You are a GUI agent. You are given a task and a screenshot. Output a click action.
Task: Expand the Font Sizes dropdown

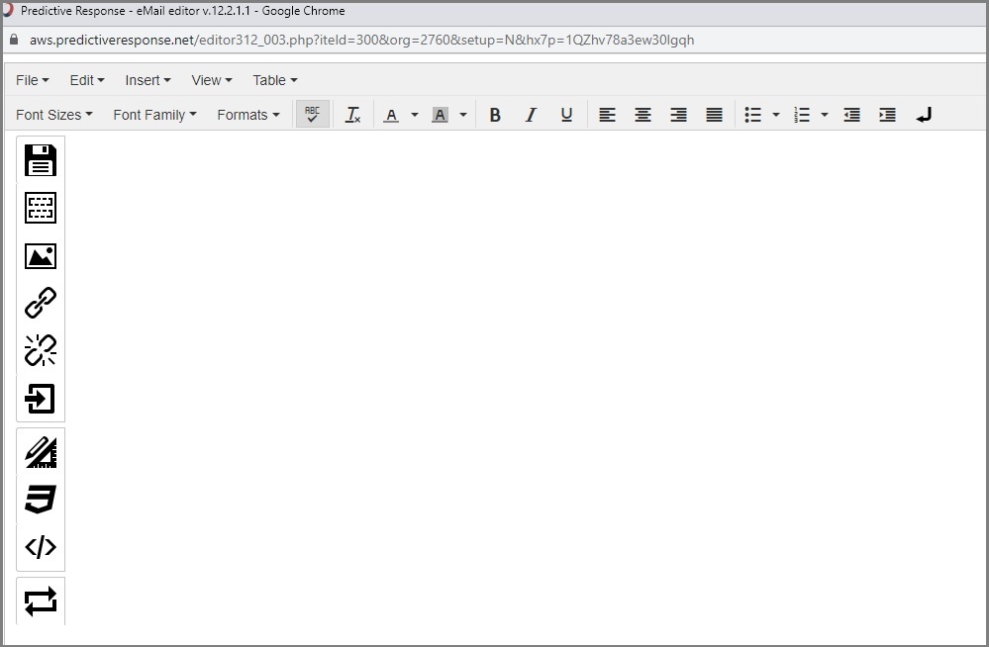(x=54, y=115)
